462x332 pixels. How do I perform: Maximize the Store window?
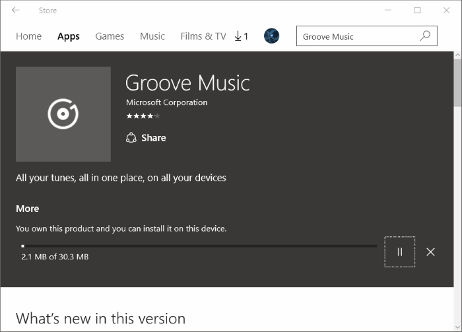click(417, 11)
